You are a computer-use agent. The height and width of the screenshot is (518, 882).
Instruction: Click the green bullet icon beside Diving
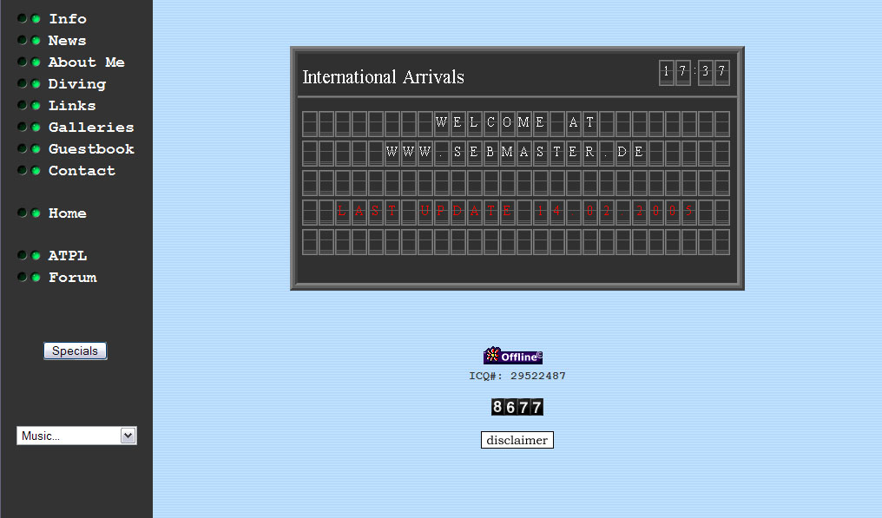(36, 84)
